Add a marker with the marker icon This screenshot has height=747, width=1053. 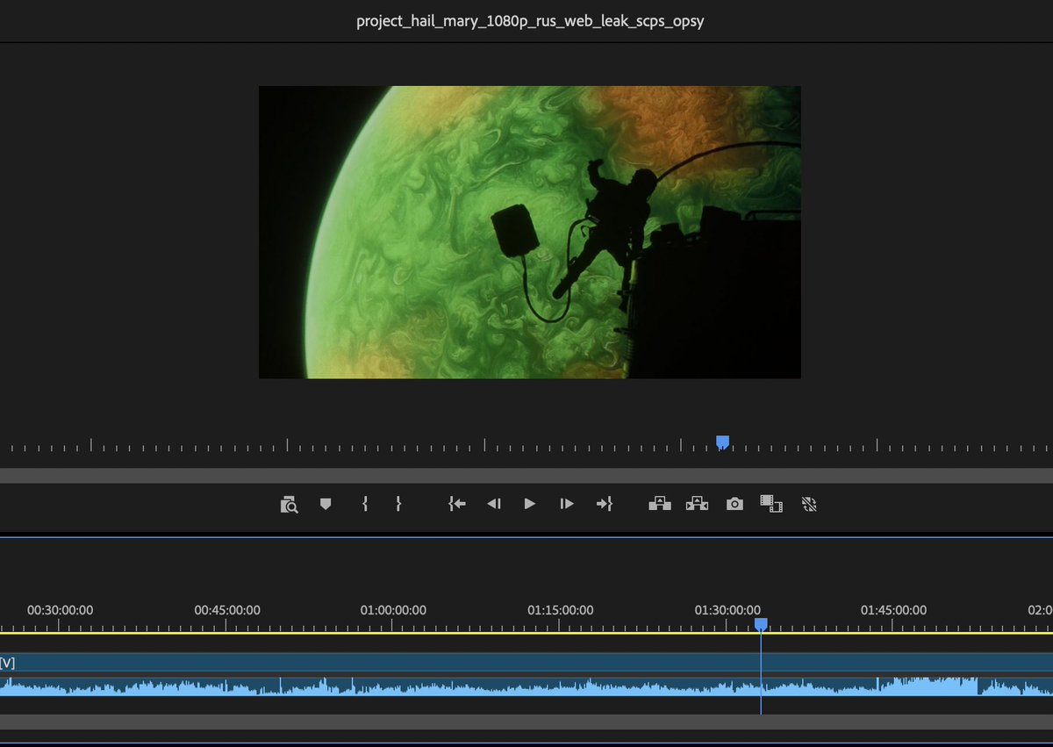pos(326,504)
